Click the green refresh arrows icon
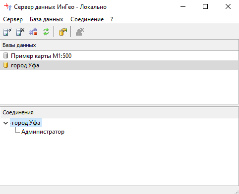 [46, 32]
